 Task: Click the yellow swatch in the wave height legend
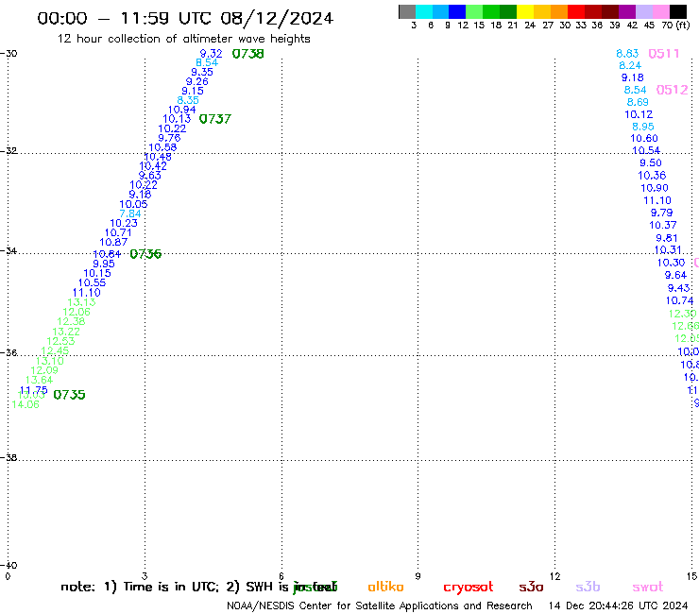point(525,11)
